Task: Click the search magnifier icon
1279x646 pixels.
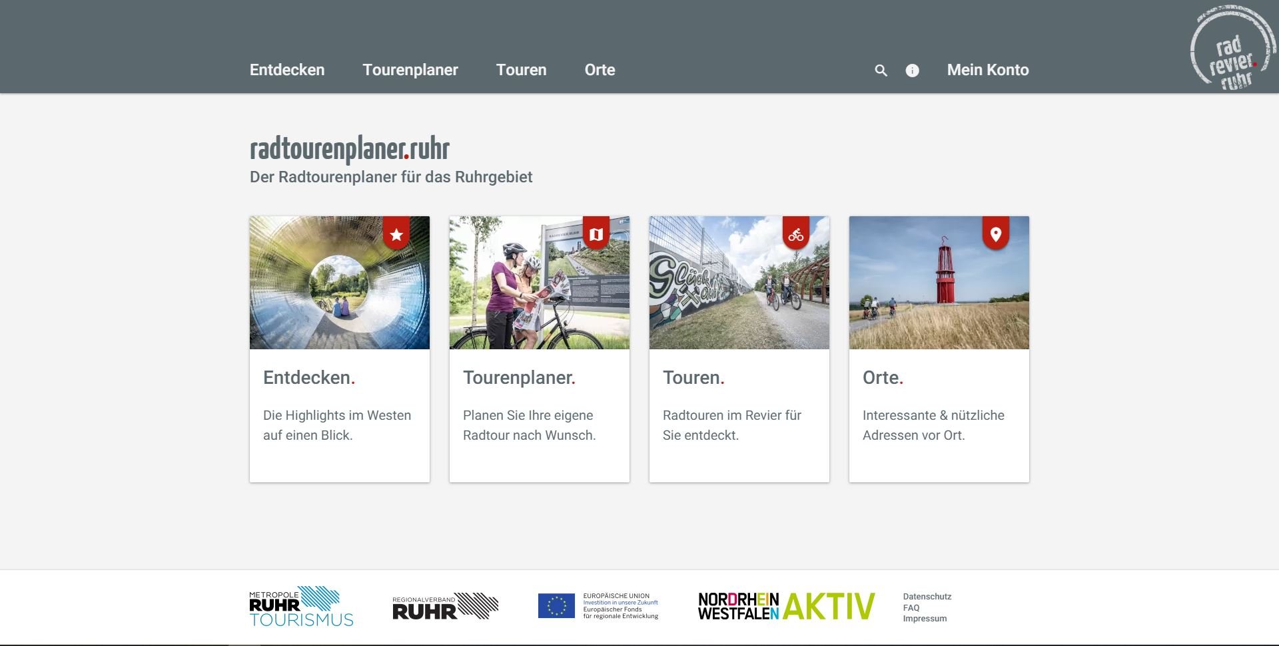Action: (881, 71)
